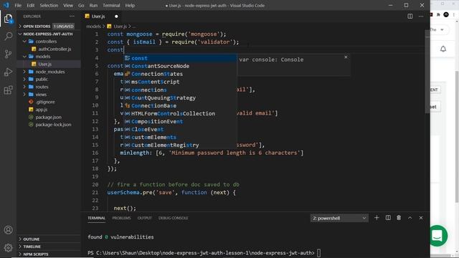Screen dimensions: 459x258
Task: Split the terminal panel
Action: [x=388, y=218]
